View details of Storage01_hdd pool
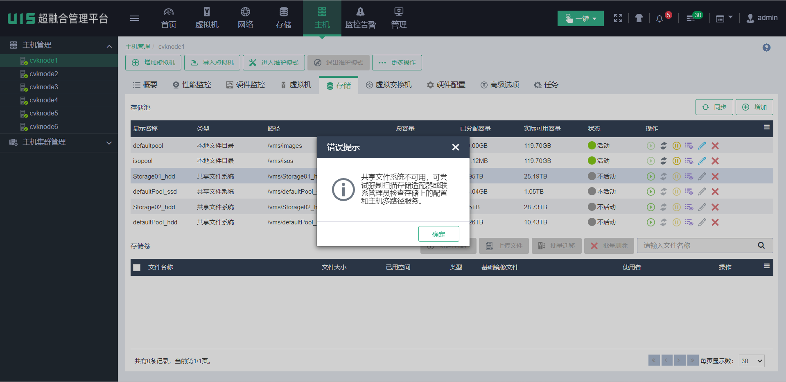The height and width of the screenshot is (382, 786). pos(689,176)
